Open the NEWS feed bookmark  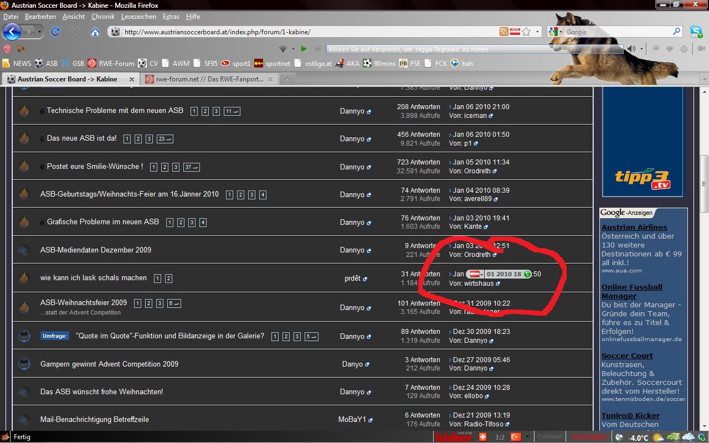pyautogui.click(x=17, y=64)
